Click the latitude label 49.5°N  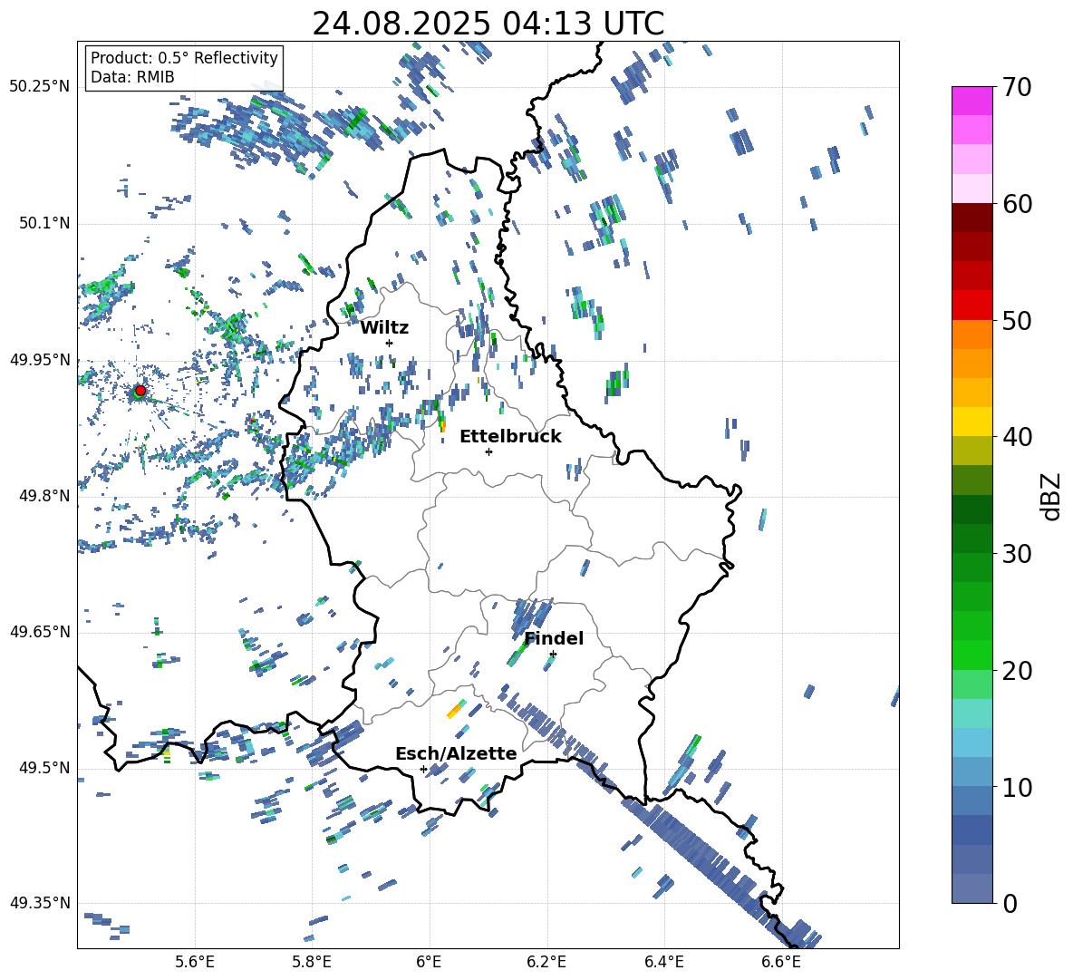click(43, 767)
